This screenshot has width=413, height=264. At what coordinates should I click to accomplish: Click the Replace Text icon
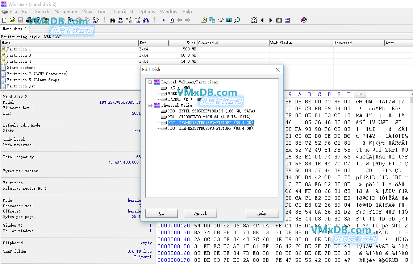pos(129,20)
